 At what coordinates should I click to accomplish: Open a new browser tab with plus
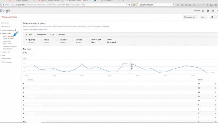point(123,1)
